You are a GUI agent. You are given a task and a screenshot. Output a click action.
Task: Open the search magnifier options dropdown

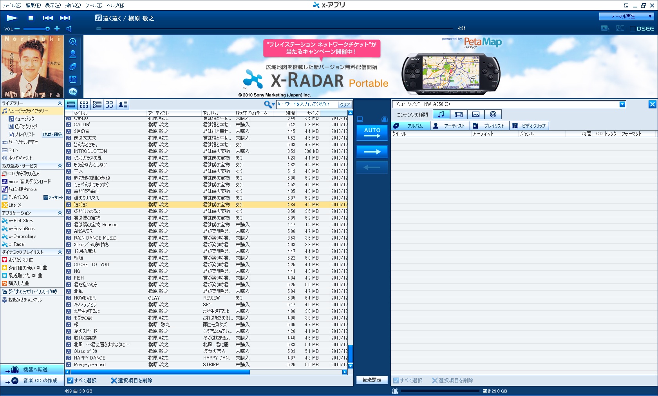(x=269, y=104)
